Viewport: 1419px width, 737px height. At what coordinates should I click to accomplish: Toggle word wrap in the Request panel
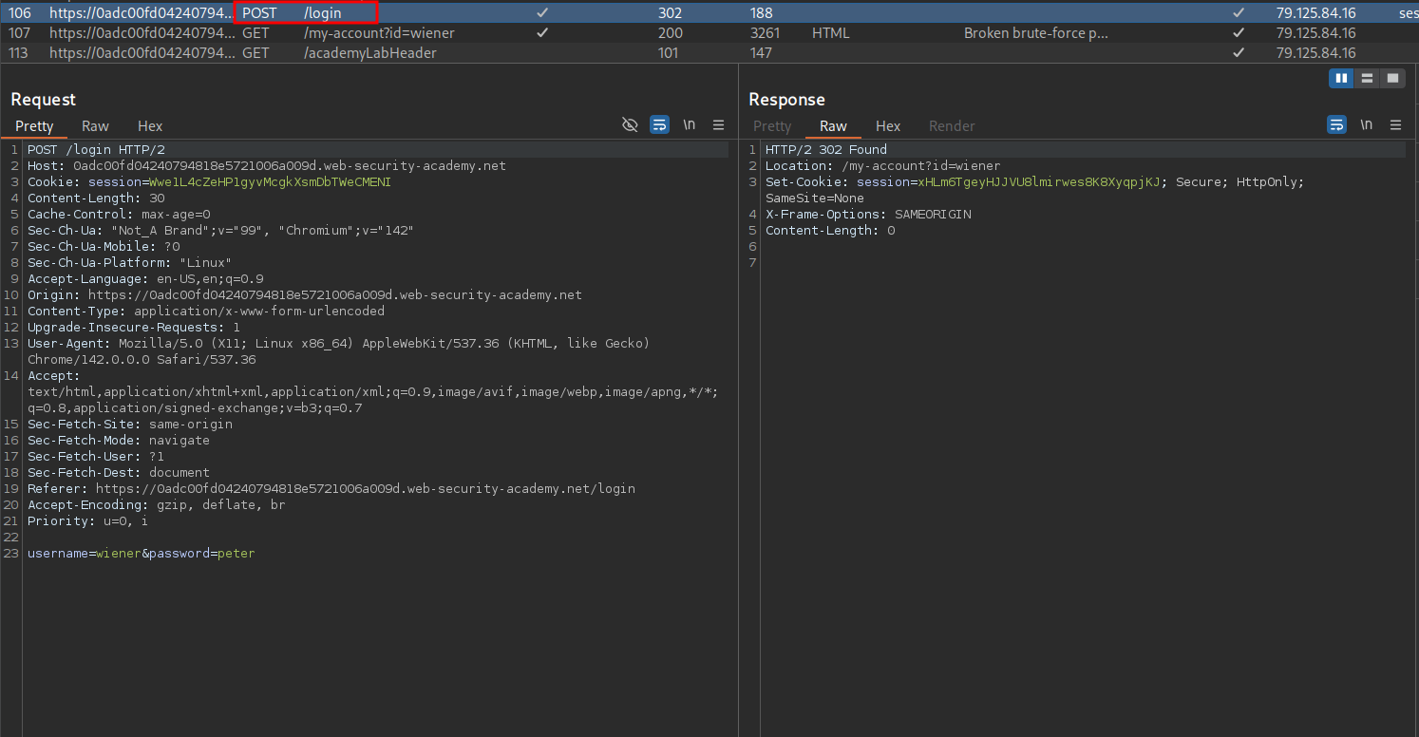click(x=659, y=125)
